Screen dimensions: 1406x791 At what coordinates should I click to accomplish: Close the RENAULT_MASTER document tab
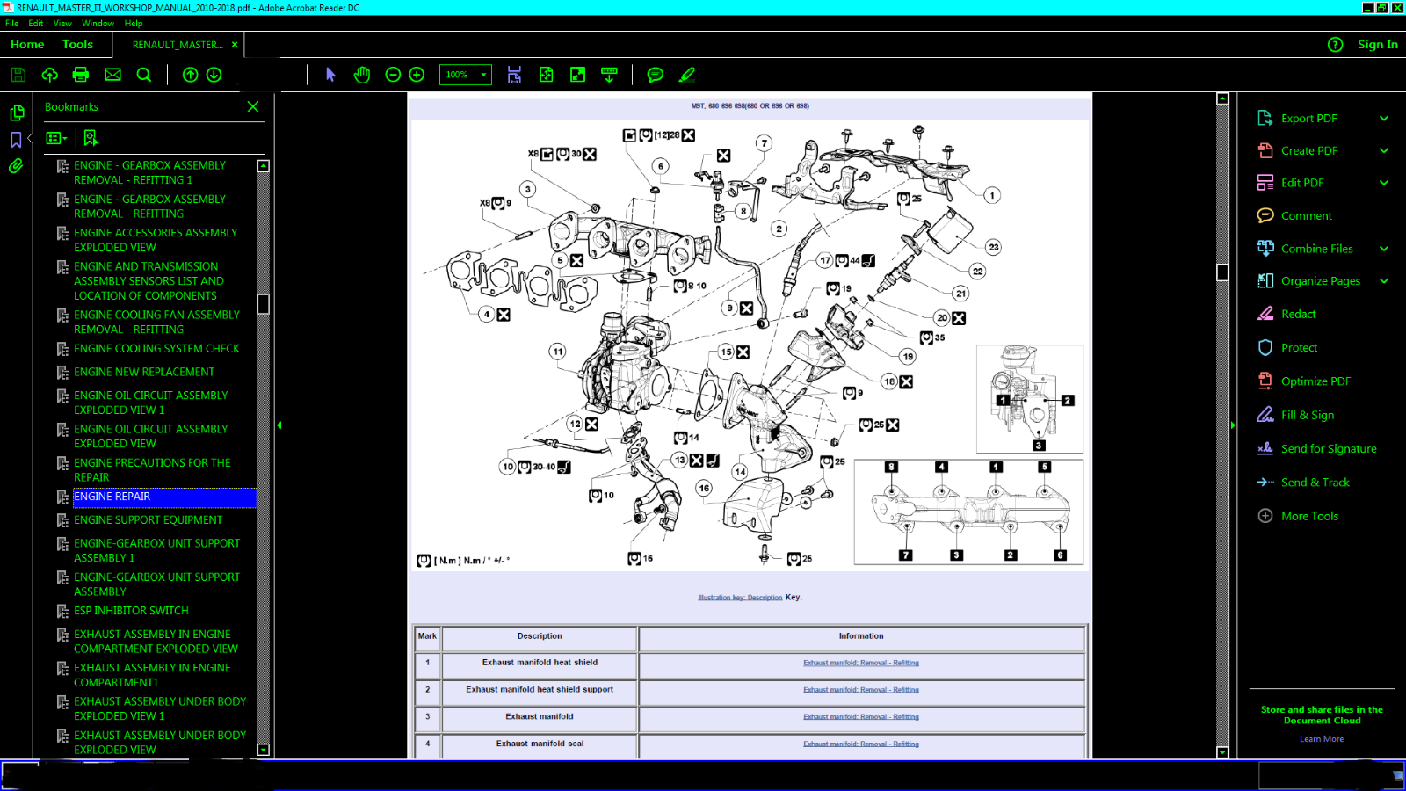click(x=235, y=44)
